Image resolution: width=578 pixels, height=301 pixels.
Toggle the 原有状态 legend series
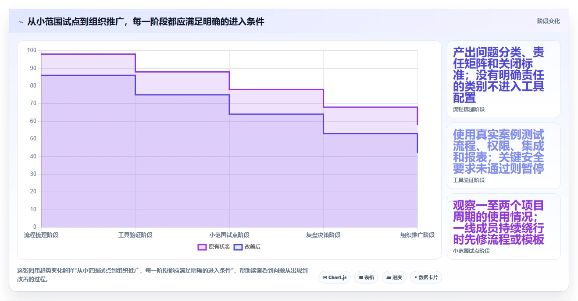[x=214, y=247]
